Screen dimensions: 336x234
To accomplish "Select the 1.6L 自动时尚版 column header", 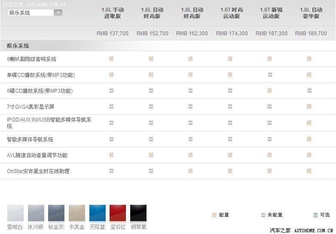I will [x=152, y=13].
